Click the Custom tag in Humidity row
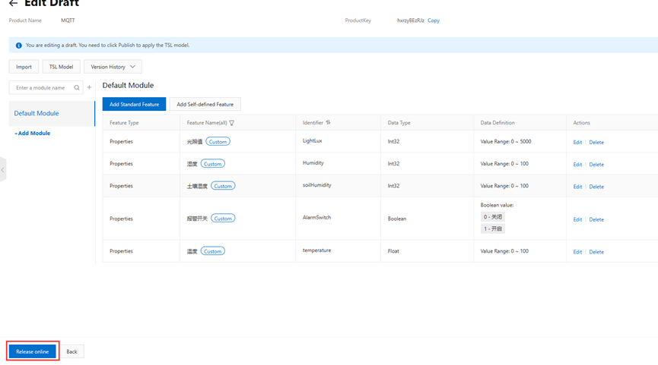 tap(213, 164)
